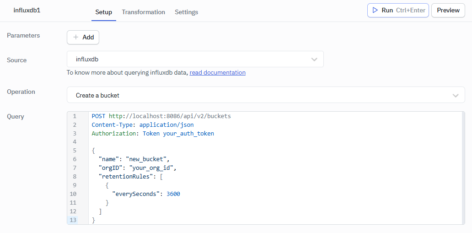Open the Operation dropdown chevron
Viewport: 472px width, 233px height.
point(456,95)
